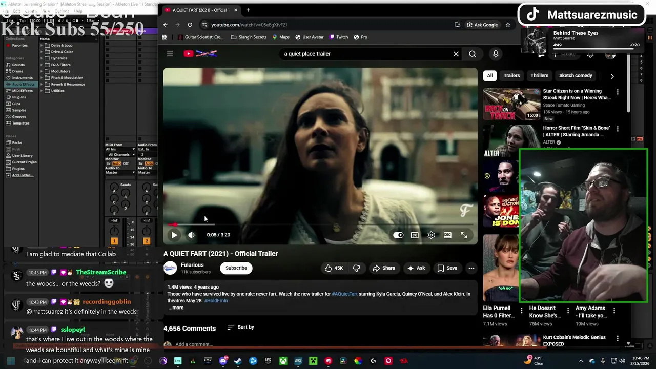Select the Sketch comedy filter chip
Viewport: 656px width, 369px height.
click(576, 76)
